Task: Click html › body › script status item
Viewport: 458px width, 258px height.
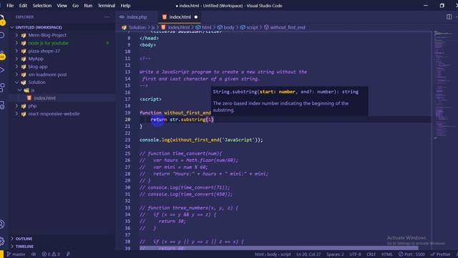Action: (273, 254)
